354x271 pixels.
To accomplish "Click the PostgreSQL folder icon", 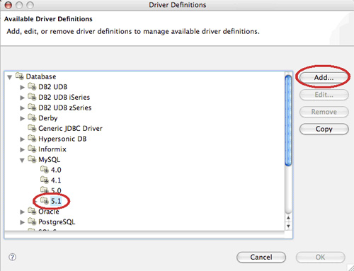I will [x=32, y=221].
